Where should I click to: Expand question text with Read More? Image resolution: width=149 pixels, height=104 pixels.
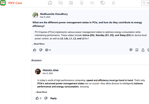[x=39, y=44]
